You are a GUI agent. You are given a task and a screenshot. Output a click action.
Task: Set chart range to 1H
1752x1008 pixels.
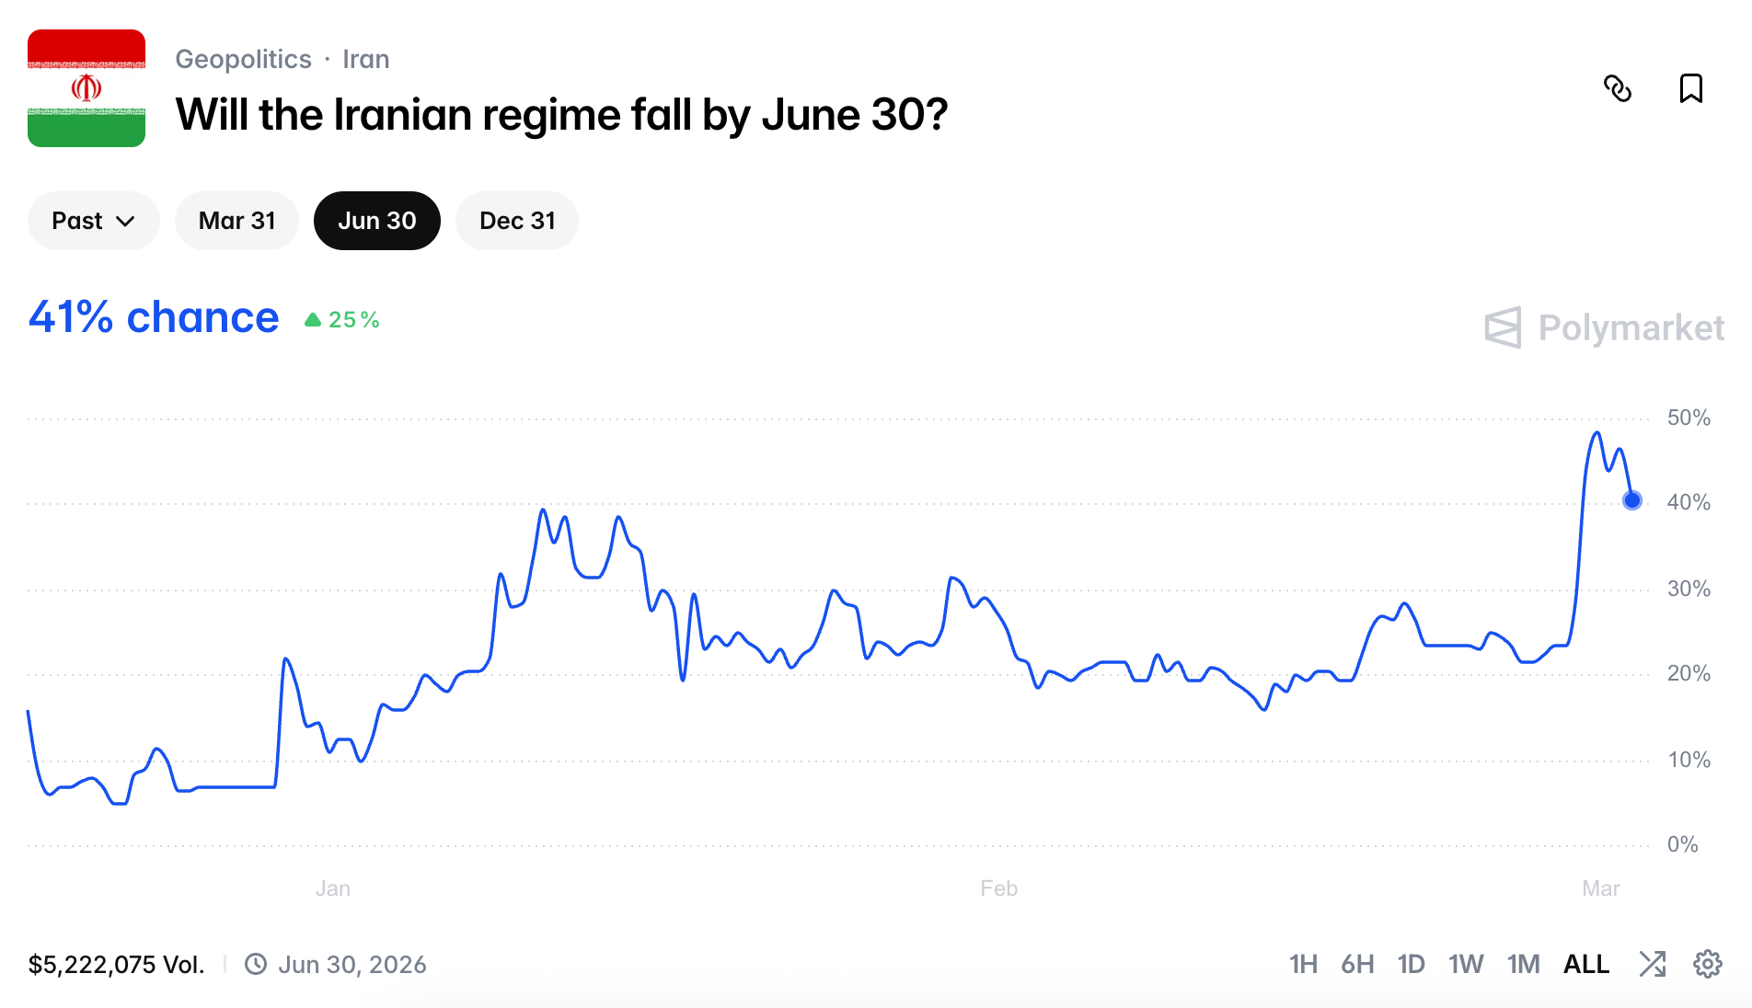click(1303, 964)
